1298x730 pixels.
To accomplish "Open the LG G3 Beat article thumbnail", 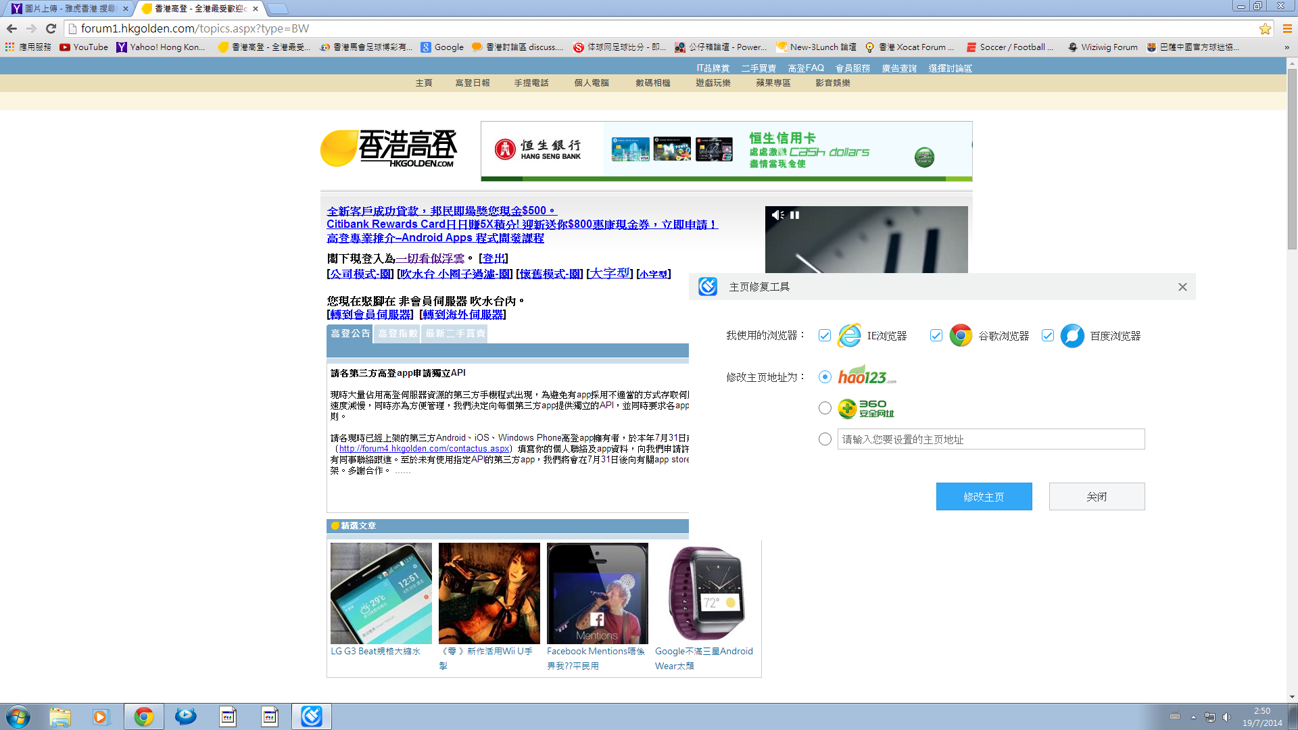I will pyautogui.click(x=381, y=593).
